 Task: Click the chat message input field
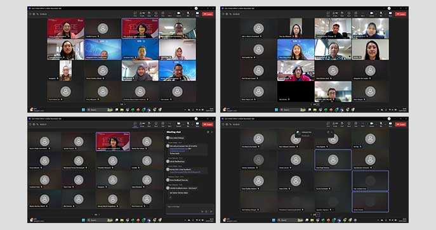(189, 207)
